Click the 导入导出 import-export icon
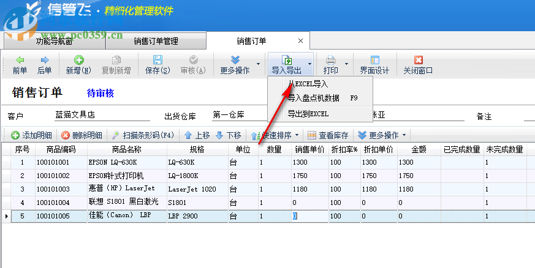This screenshot has height=268, width=535. [x=287, y=61]
